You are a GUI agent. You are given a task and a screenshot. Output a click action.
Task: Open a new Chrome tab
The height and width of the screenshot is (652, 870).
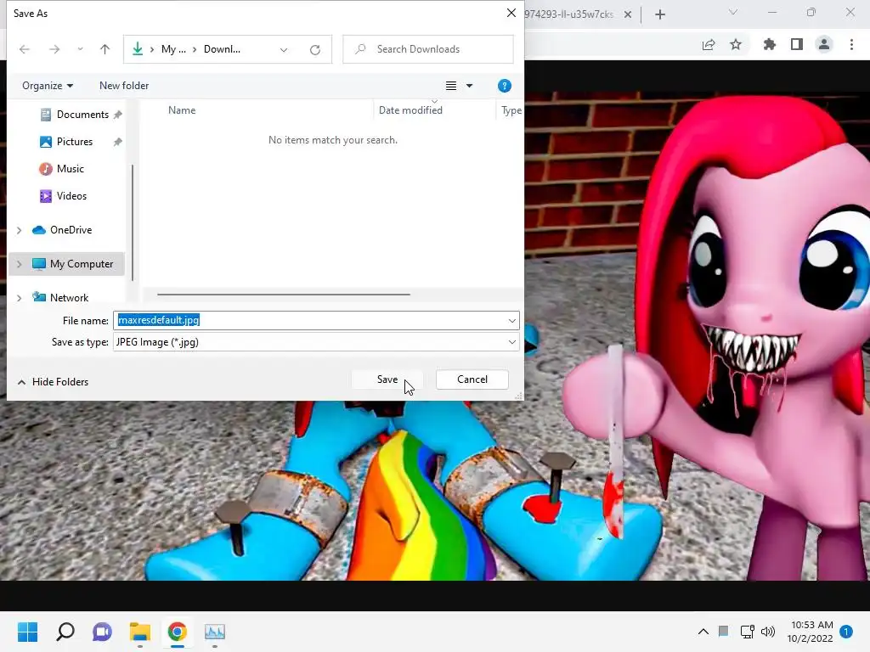tap(659, 14)
